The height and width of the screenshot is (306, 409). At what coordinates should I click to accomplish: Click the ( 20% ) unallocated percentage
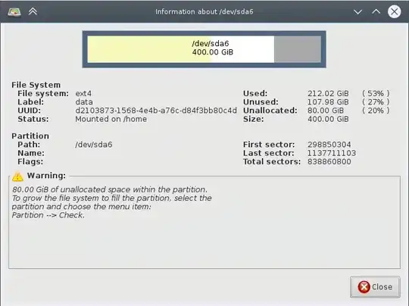tap(376, 111)
